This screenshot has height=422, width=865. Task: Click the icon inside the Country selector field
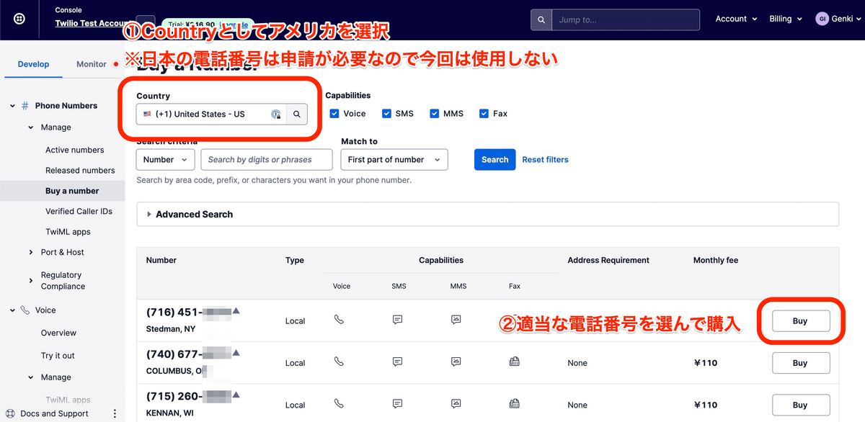click(x=276, y=114)
